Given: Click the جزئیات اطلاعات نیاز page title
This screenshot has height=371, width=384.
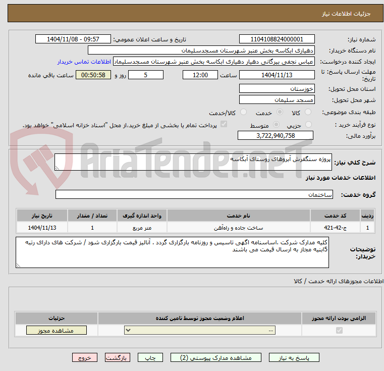Looking at the screenshot, I should pyautogui.click(x=346, y=14).
